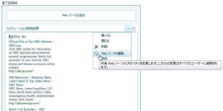This screenshot has width=223, height=111.
Task: Open Official Site of the ABC Network link
Action: pyautogui.click(x=32, y=43)
